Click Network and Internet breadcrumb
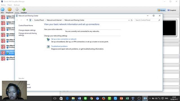The height and width of the screenshot is (101, 180). point(54,20)
